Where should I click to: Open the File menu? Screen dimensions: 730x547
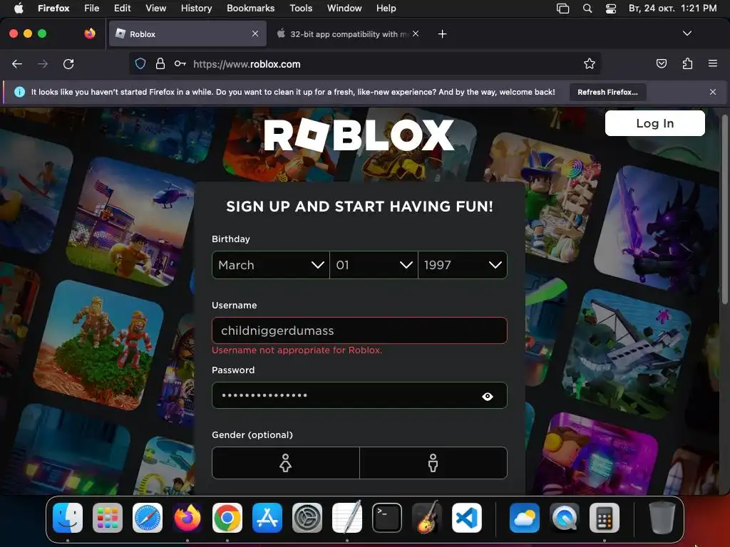(92, 8)
